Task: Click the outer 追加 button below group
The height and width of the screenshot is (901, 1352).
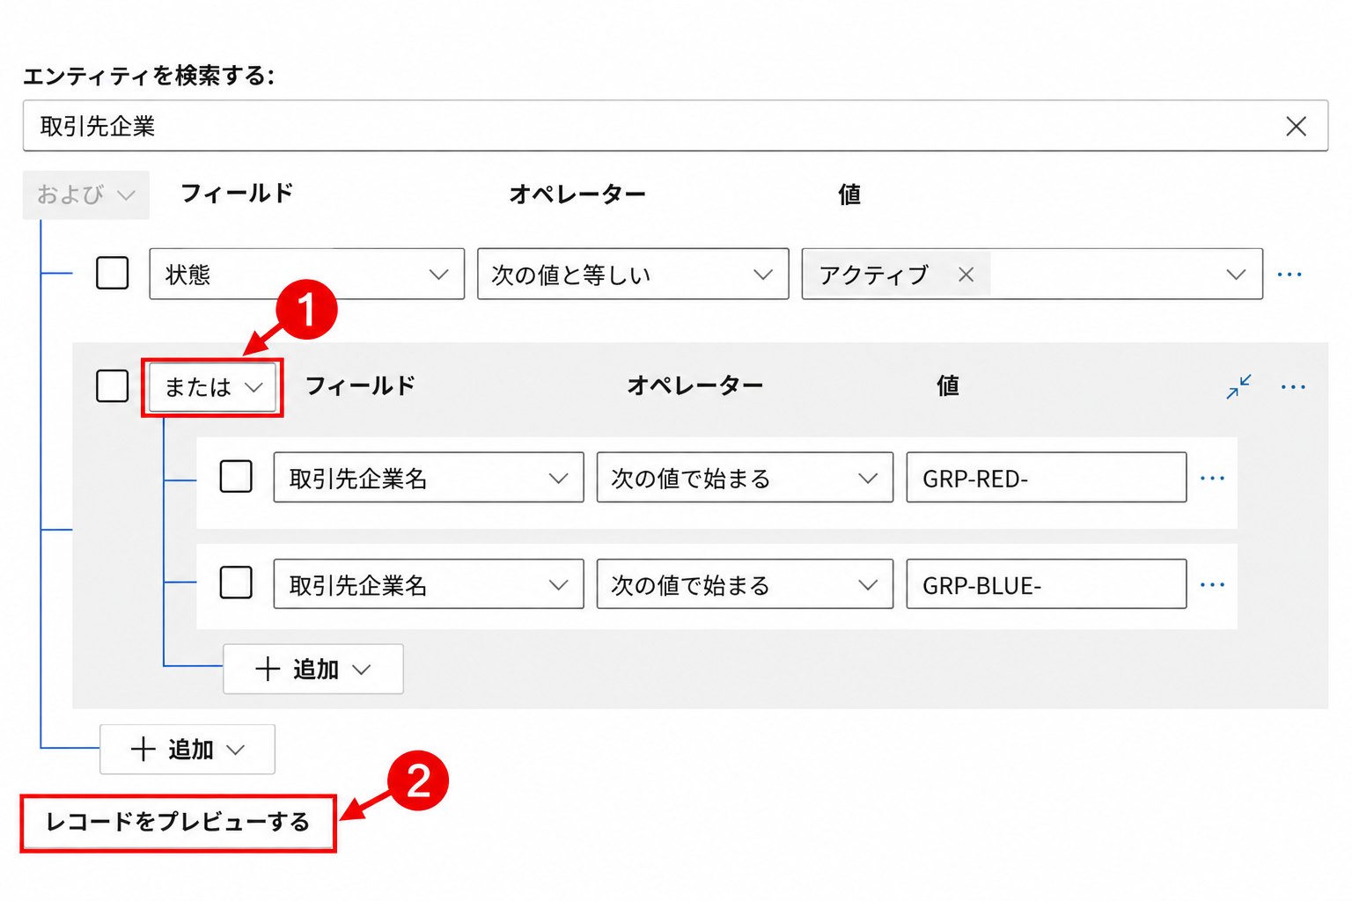Action: coord(187,749)
